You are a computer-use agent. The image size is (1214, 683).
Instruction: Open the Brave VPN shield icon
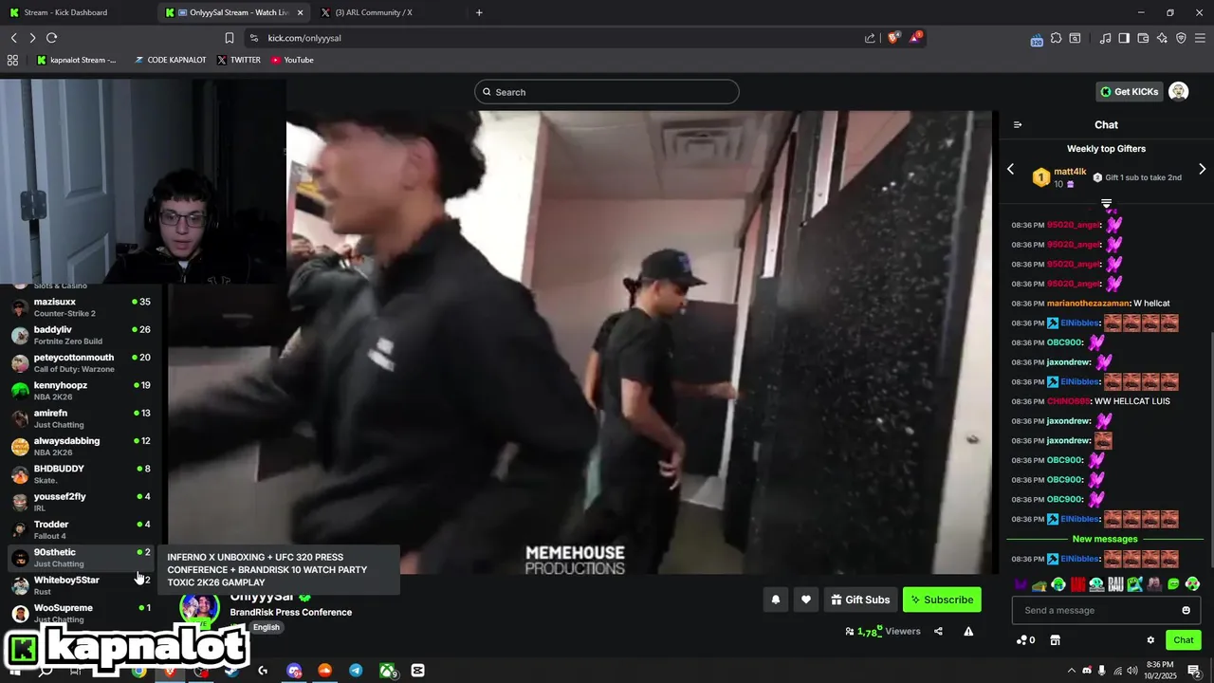1181,38
